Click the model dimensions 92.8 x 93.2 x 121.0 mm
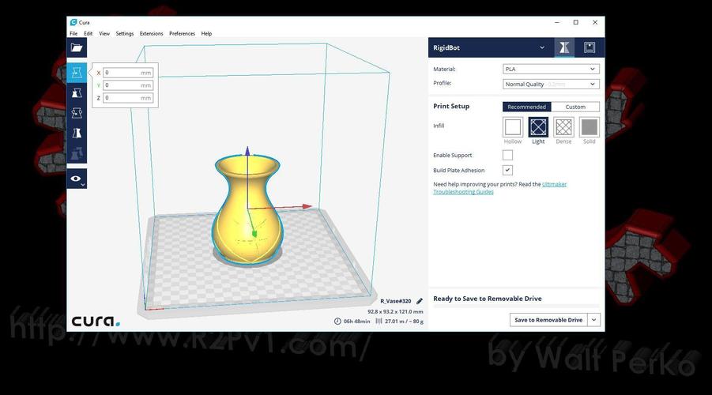This screenshot has width=712, height=395. pos(395,311)
